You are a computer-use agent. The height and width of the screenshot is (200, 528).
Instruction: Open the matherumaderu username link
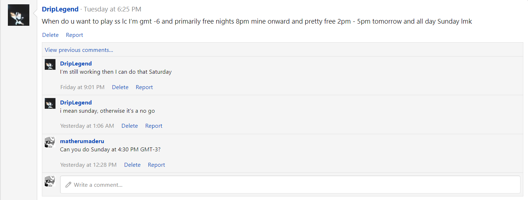82,141
